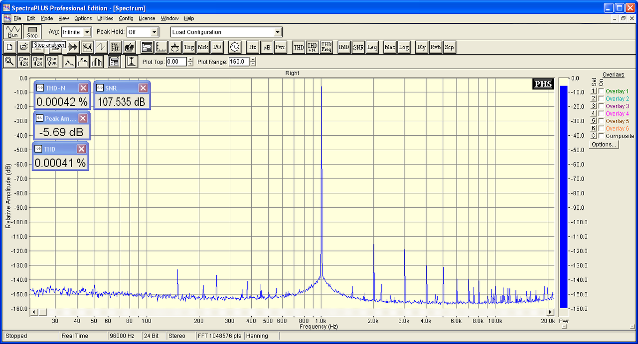This screenshot has height=344, width=638.
Task: Switch to narrowband line plot icon
Action: (69, 62)
